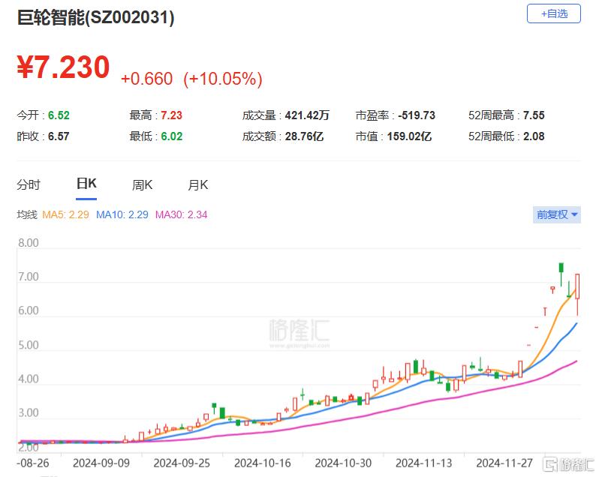Switch to the 分时 chart tab
Viewport: 599px width, 477px height.
[29, 185]
